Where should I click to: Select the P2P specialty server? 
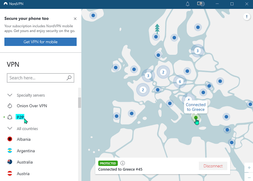[x=20, y=117]
